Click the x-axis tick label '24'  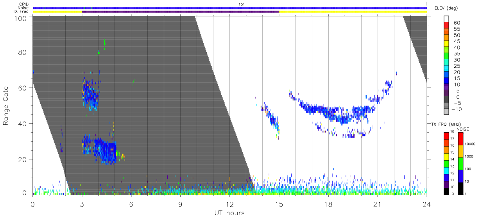point(427,204)
